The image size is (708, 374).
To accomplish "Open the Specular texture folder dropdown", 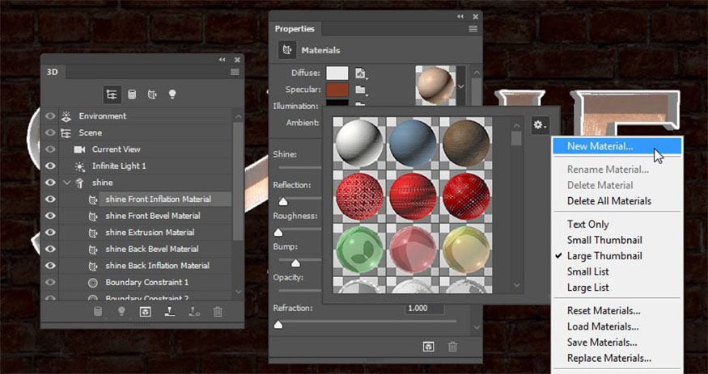I will pos(361,90).
